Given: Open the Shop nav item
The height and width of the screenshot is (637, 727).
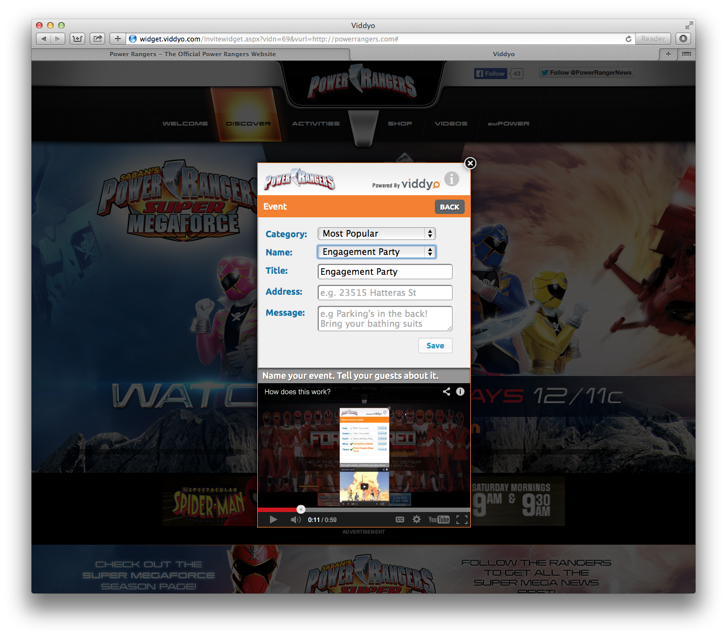Looking at the screenshot, I should click(400, 123).
